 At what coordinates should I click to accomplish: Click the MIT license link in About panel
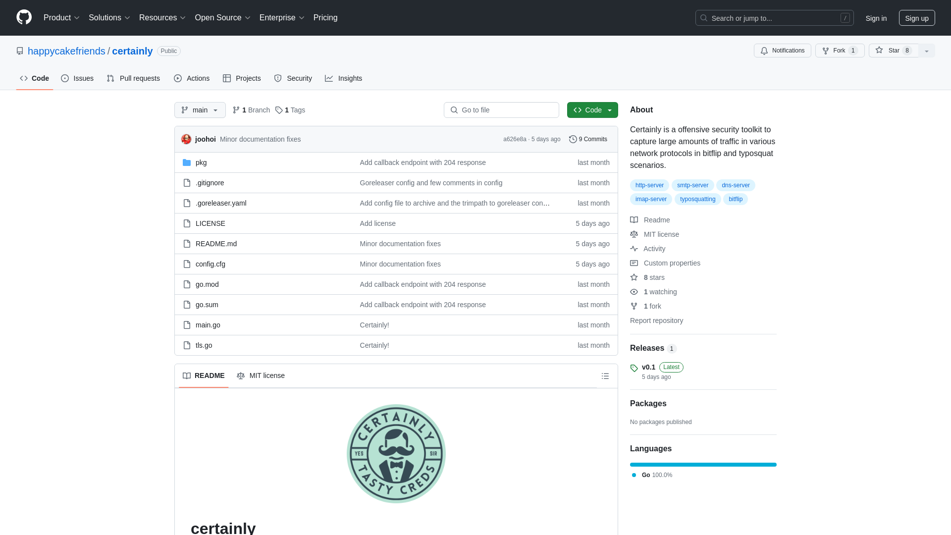click(661, 234)
